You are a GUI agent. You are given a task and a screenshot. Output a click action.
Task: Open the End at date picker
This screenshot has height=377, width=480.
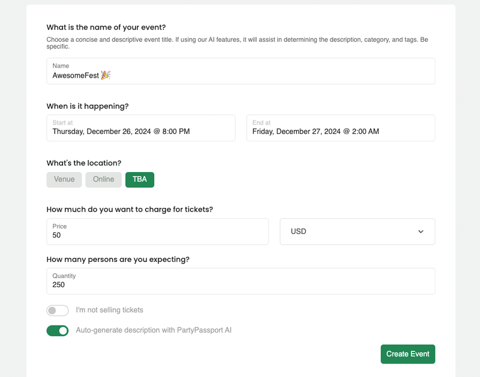point(340,128)
